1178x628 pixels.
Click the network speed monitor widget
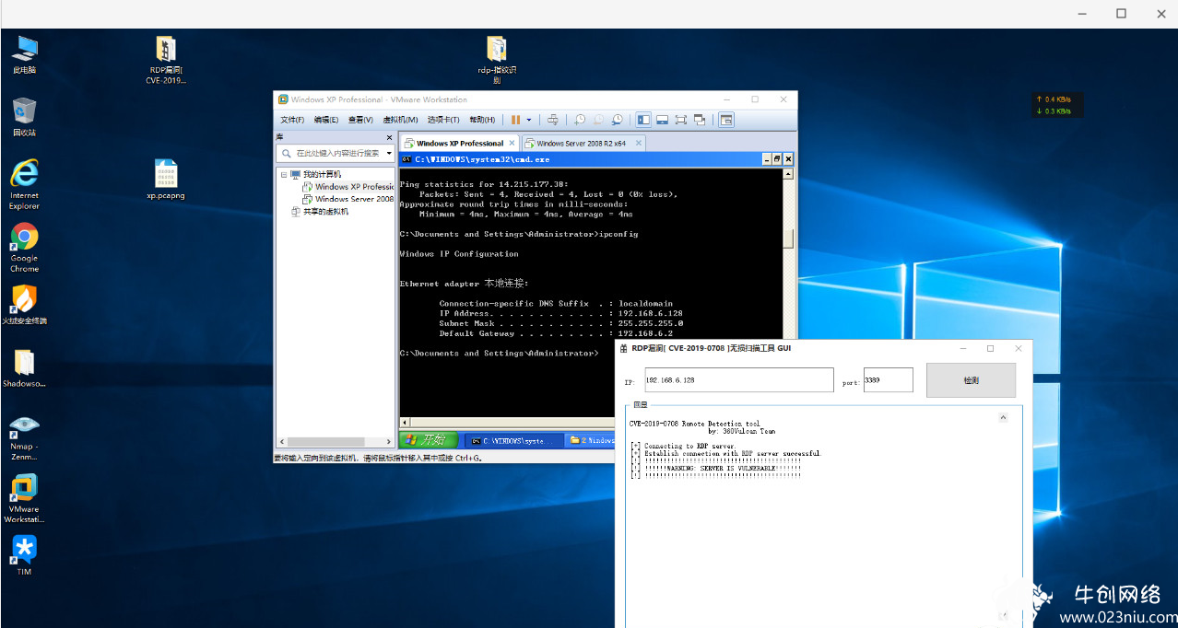coord(1057,105)
